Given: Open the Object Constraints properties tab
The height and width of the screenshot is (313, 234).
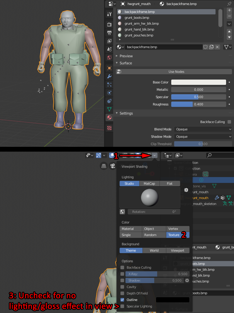Looking at the screenshot, I should click(x=109, y=101).
